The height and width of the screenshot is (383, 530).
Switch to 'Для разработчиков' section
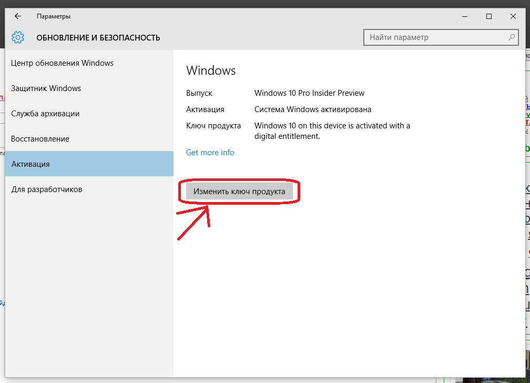[47, 189]
